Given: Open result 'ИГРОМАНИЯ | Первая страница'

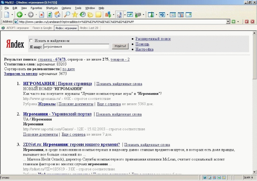Looking at the screenshot, I should 58,83.
